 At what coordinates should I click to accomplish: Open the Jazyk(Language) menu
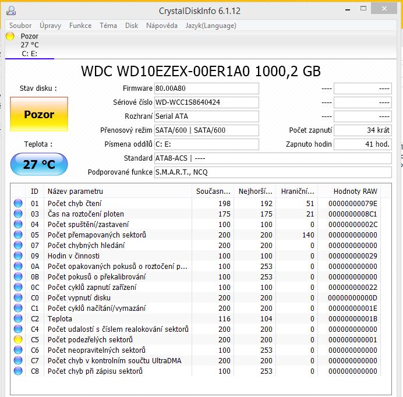click(x=211, y=26)
